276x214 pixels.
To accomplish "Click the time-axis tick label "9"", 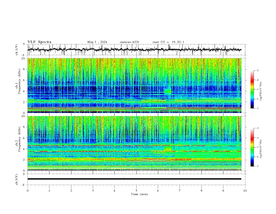I will 223,191.
